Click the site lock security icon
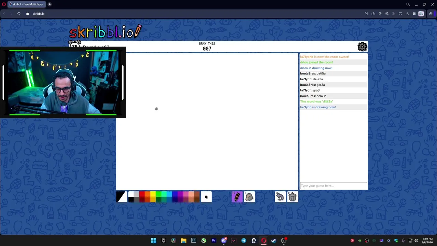The height and width of the screenshot is (246, 437). (x=28, y=14)
